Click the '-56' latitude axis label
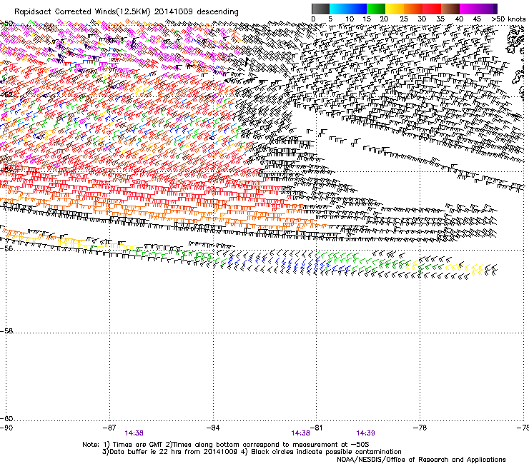Screen dimensions: 529x464 coord(6,248)
